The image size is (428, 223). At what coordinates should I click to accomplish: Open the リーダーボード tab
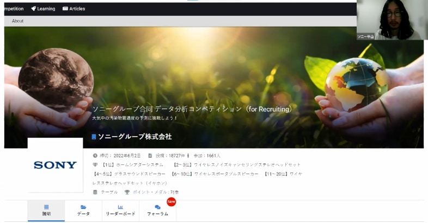pyautogui.click(x=120, y=211)
